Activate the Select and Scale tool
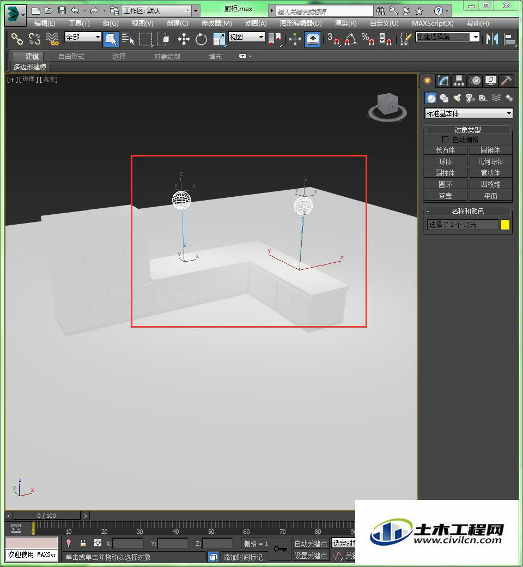 pos(219,39)
